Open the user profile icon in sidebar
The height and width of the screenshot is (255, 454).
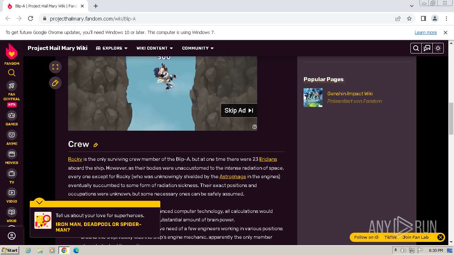point(12,236)
